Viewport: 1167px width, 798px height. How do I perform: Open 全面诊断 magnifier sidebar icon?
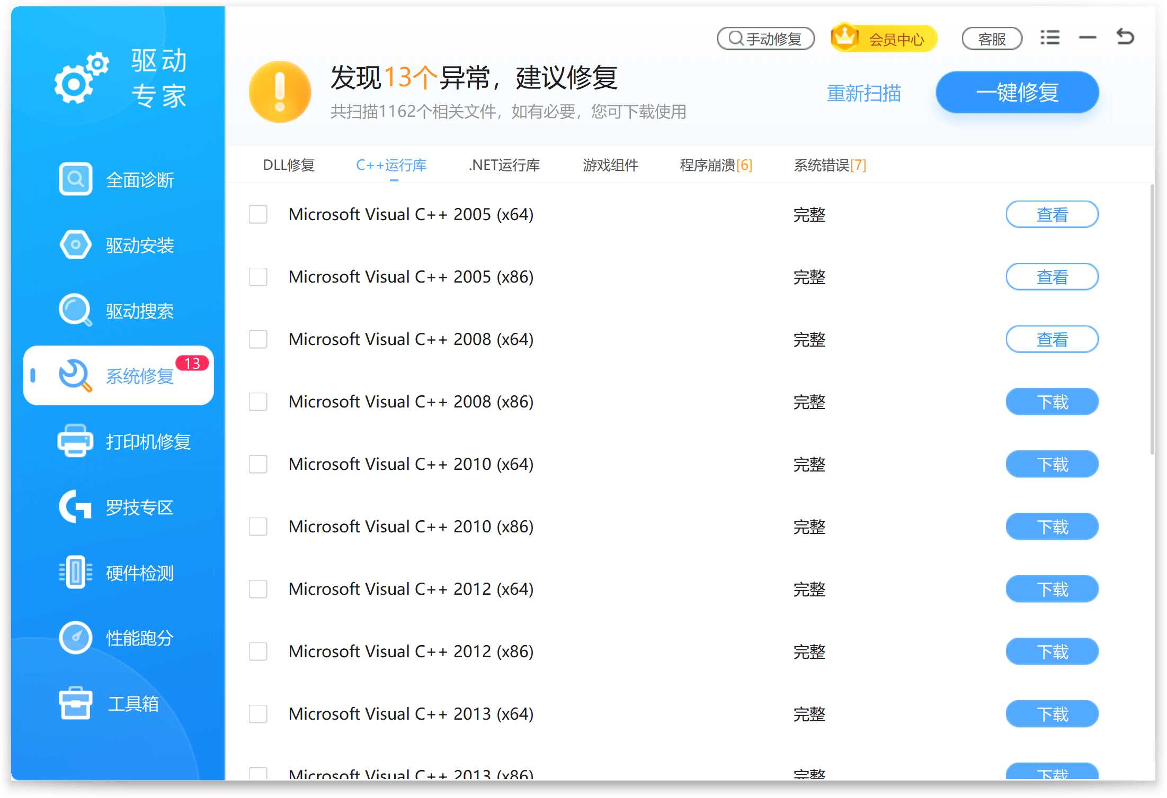75,179
